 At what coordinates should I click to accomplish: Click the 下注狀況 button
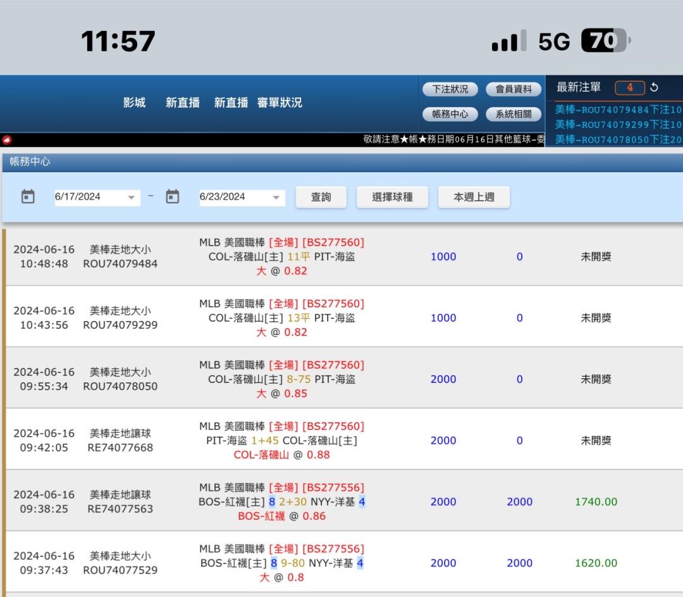click(x=450, y=89)
